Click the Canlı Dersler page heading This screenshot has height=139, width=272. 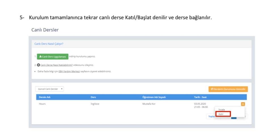(x=45, y=30)
